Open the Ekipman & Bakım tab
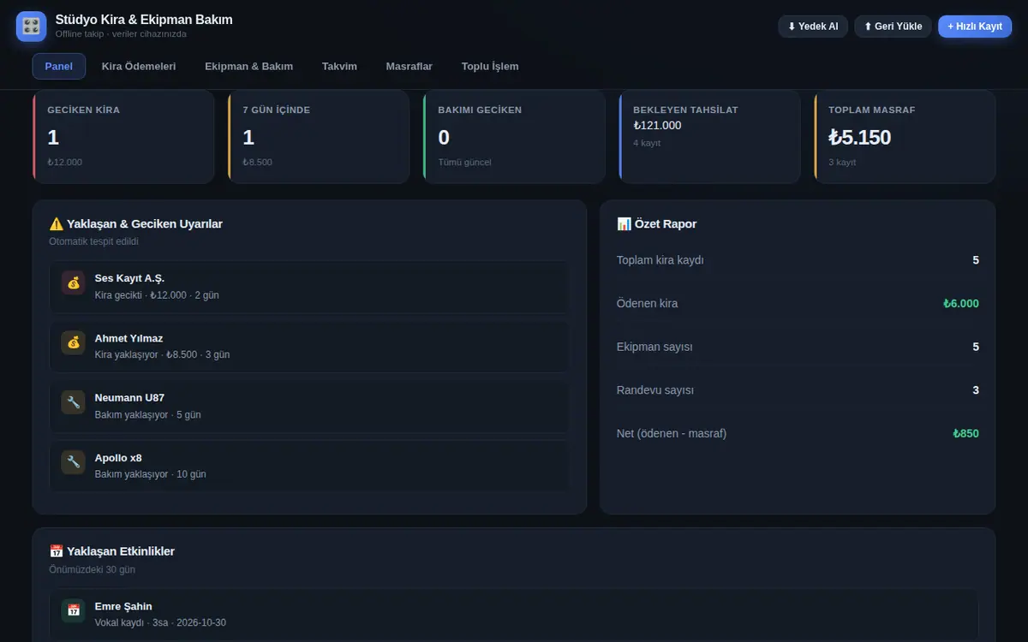The height and width of the screenshot is (642, 1028). pos(249,66)
